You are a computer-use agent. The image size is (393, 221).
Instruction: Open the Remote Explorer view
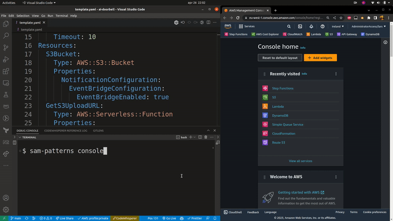[x=6, y=83]
